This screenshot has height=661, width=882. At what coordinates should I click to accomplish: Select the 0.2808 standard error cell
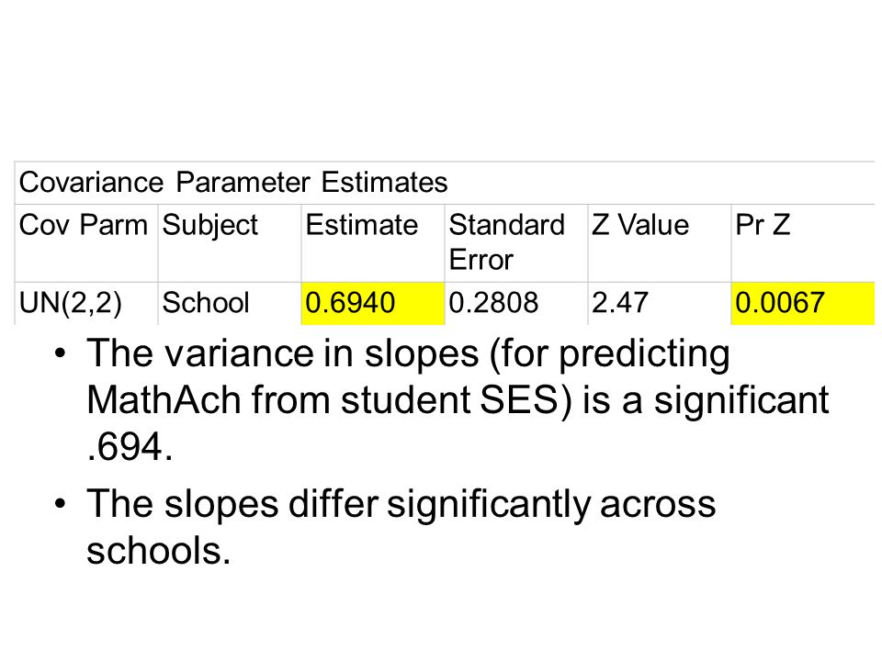pyautogui.click(x=493, y=303)
